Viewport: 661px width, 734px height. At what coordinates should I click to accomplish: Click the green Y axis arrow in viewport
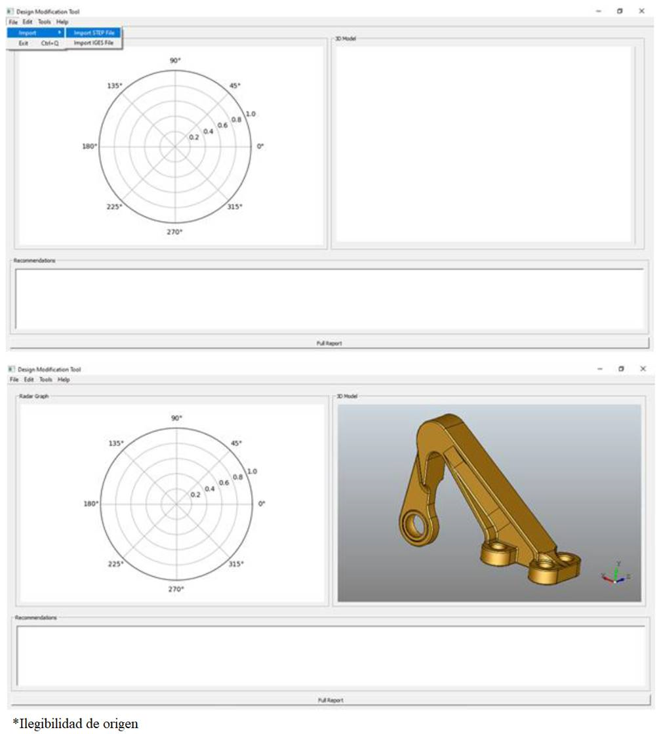615,572
